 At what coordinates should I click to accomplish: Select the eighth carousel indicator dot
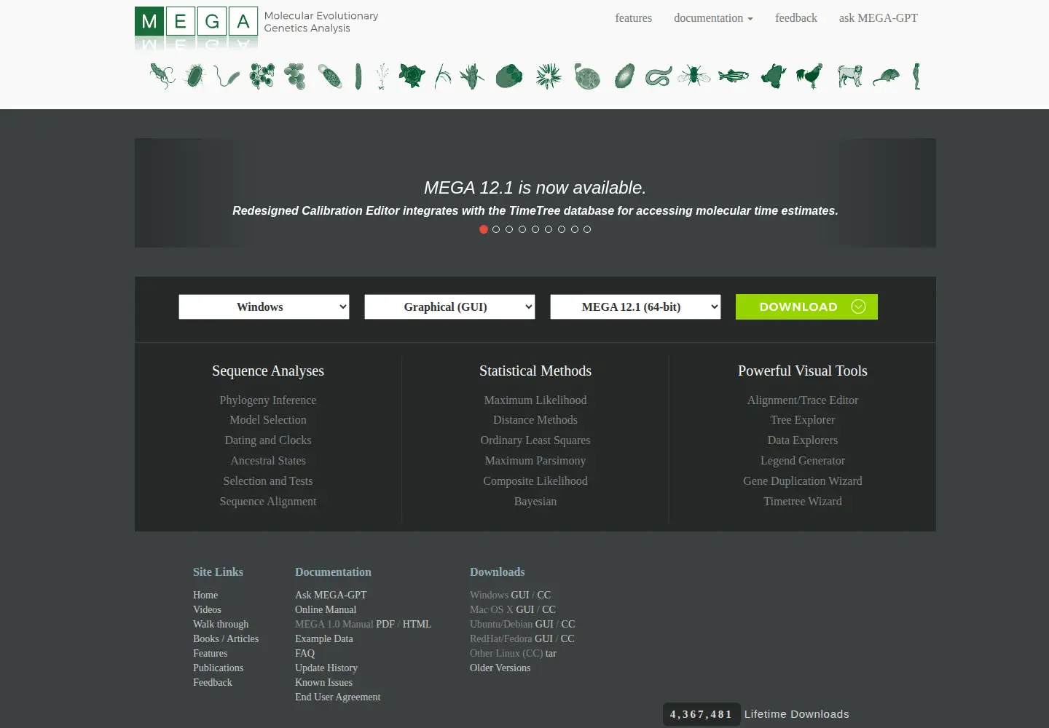[x=575, y=229]
